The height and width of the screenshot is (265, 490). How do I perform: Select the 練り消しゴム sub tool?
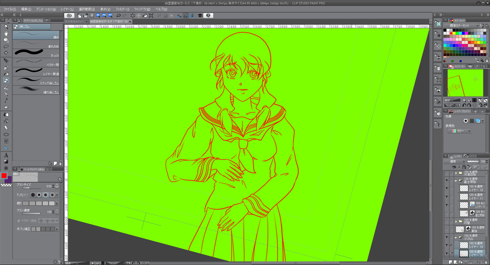[x=37, y=90]
